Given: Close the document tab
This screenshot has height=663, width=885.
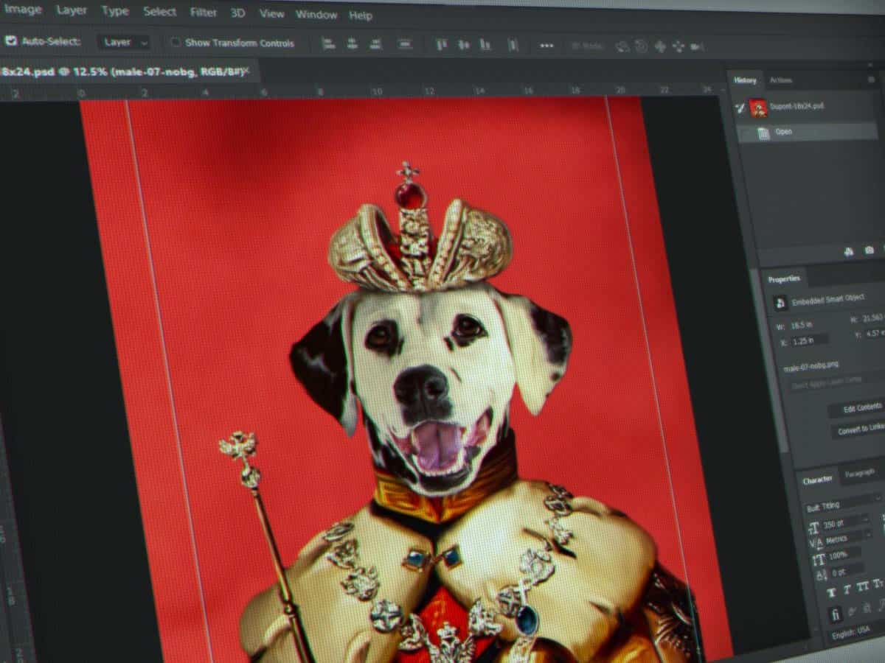Looking at the screenshot, I should click(246, 71).
